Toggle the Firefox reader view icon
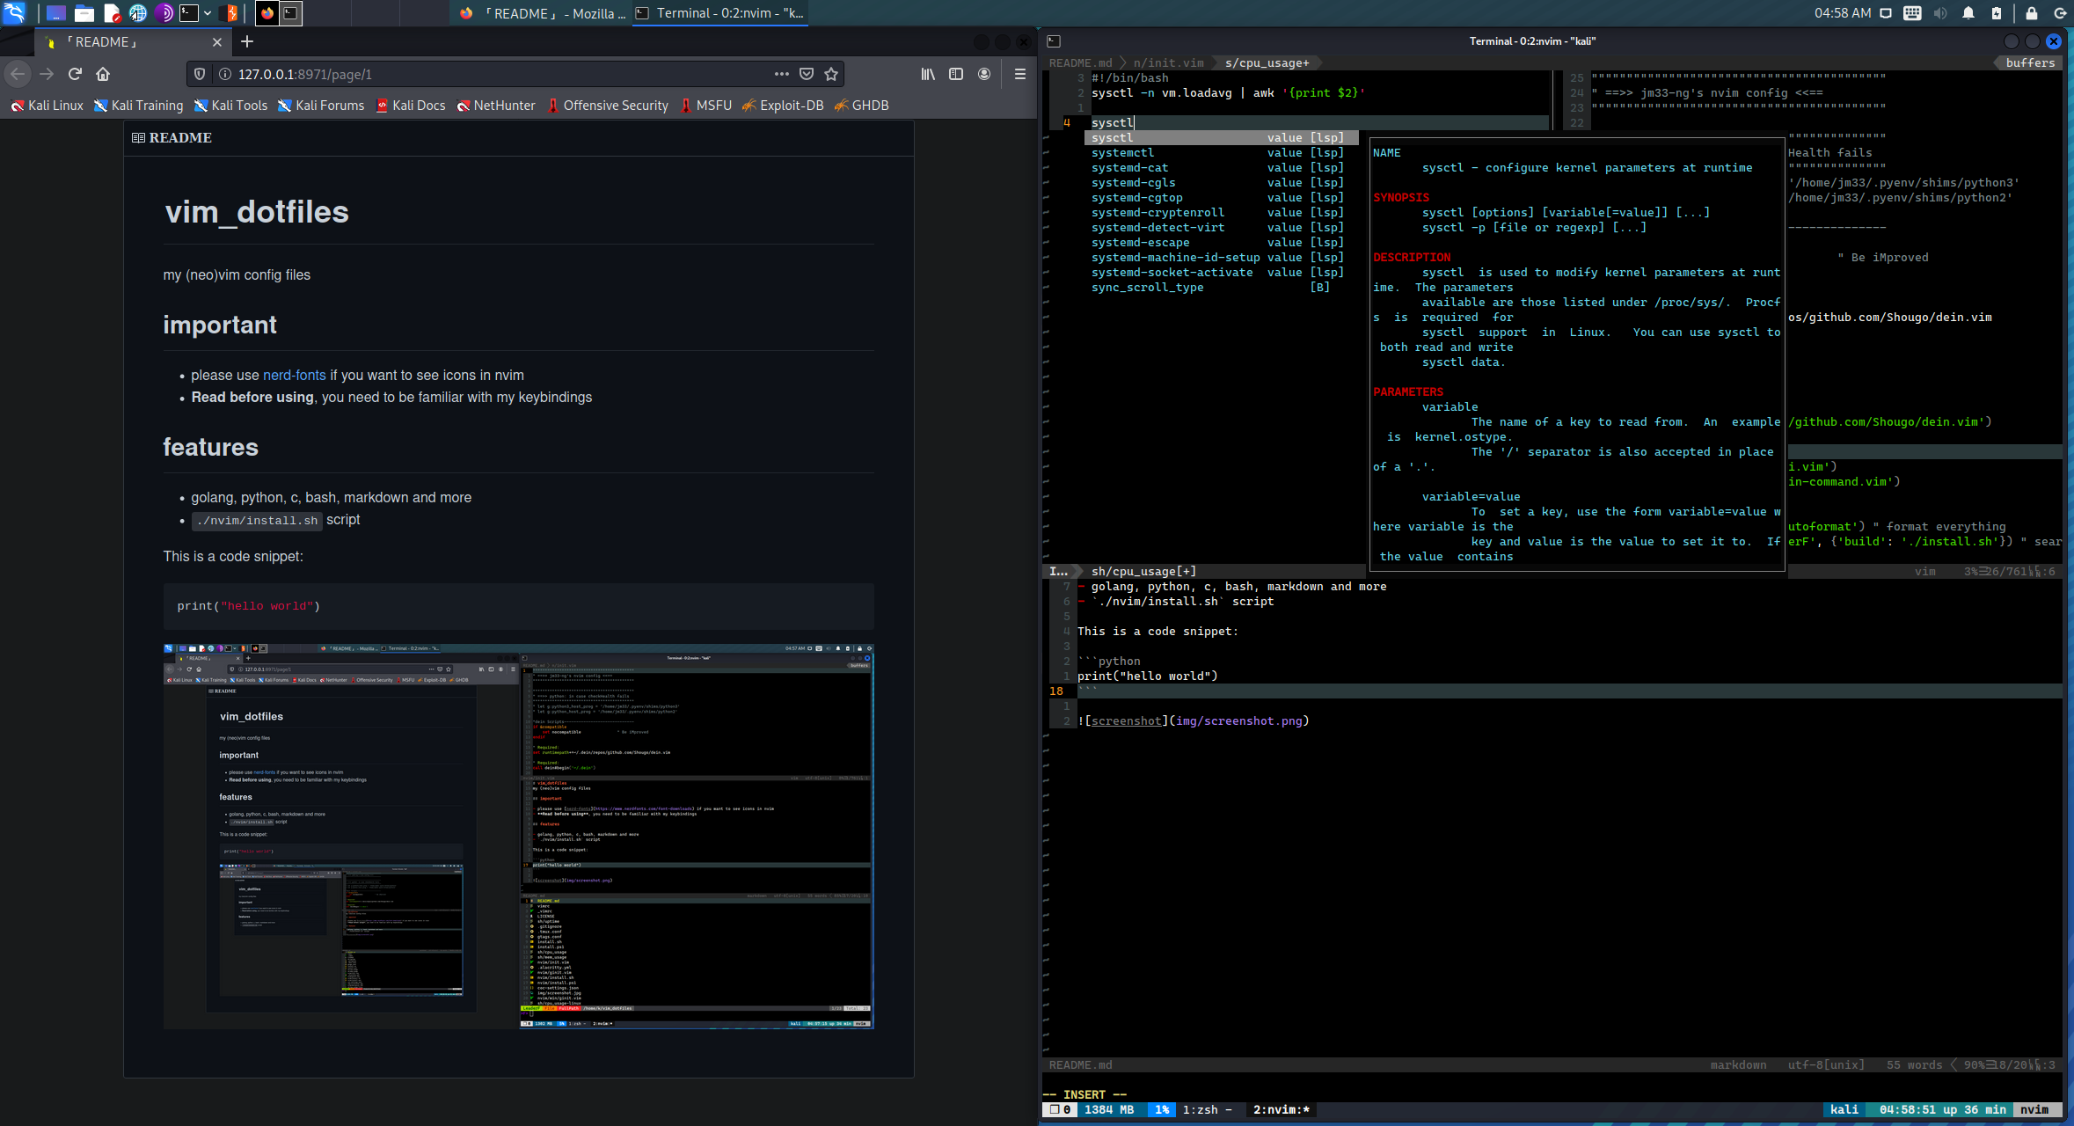Screen dimensions: 2074x1126 955,74
